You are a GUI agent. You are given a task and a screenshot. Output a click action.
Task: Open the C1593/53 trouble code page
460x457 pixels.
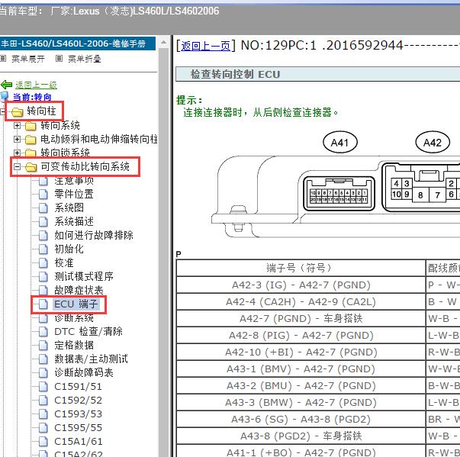coord(79,414)
